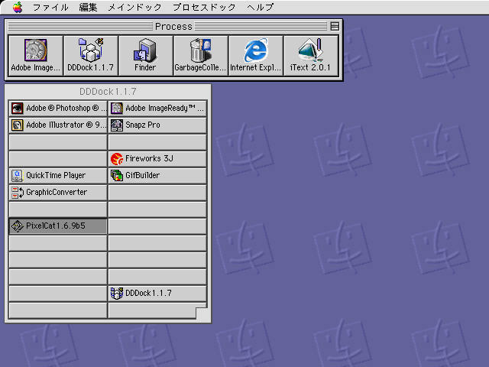
Task: Launch Fireworks 3J from the dock list
Action: [x=157, y=159]
